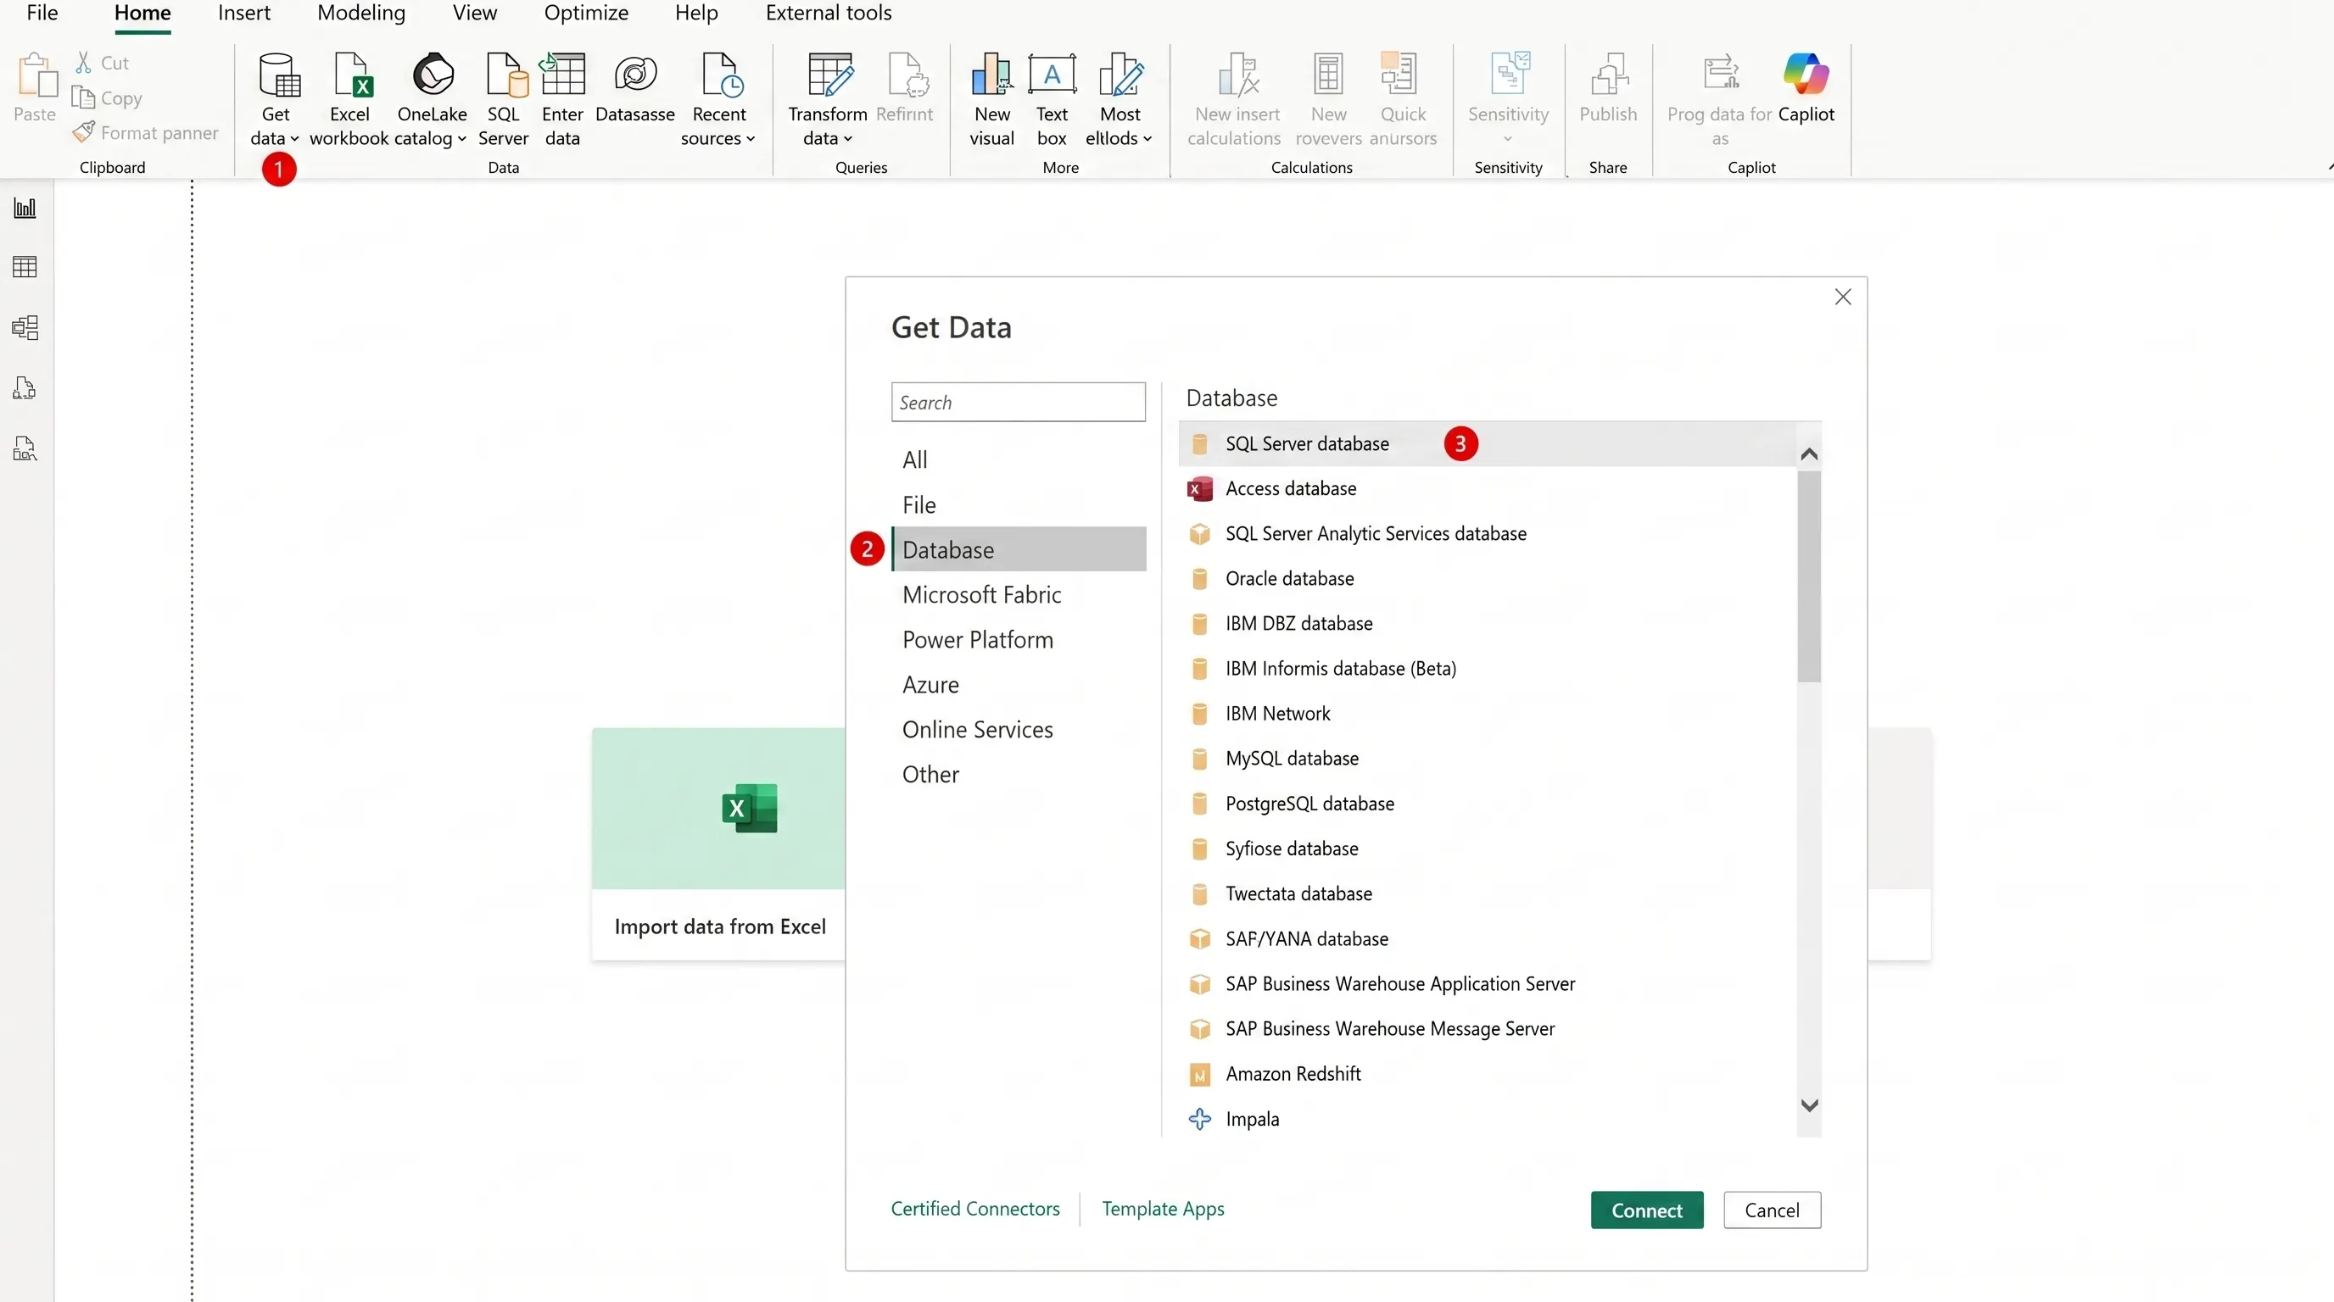Focus the Search field in Get Data
2334x1302 pixels.
1019,402
